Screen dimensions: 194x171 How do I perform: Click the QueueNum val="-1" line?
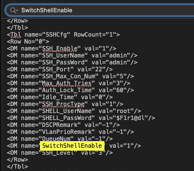(60, 138)
